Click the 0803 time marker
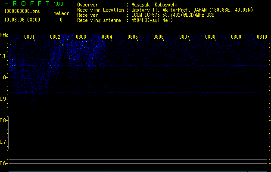 pos(81,37)
